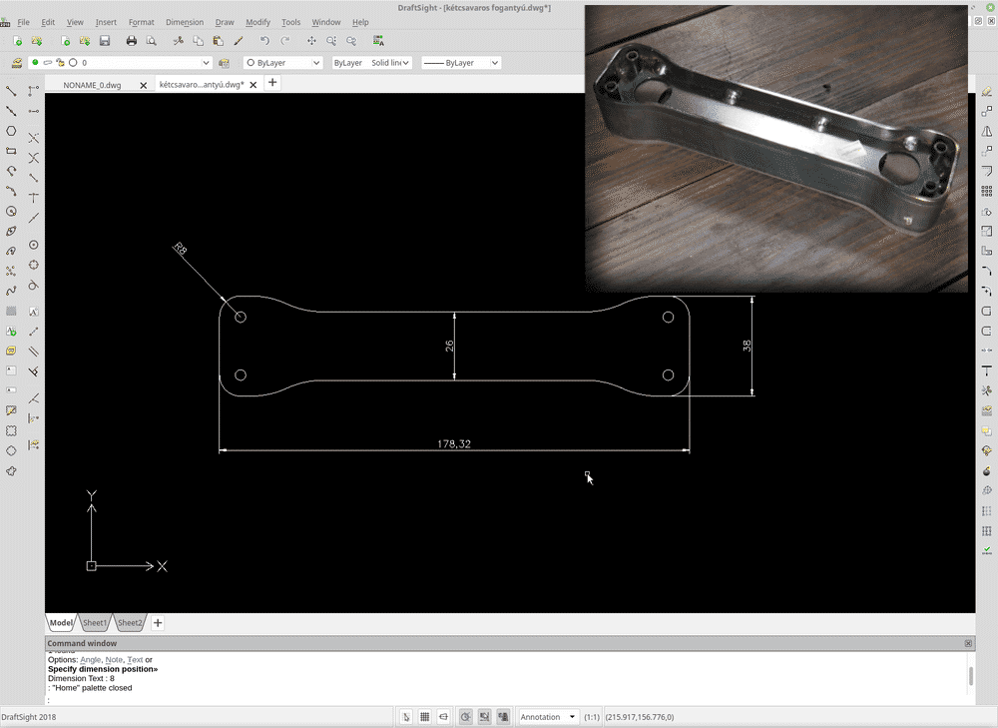Switch to the Sheet2 layout tab
The image size is (998, 728).
pyautogui.click(x=130, y=623)
